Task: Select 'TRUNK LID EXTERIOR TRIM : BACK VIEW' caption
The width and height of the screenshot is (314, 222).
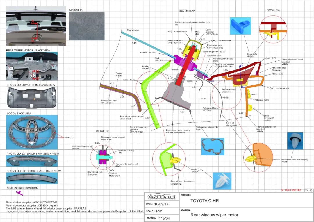Action: tap(33, 153)
